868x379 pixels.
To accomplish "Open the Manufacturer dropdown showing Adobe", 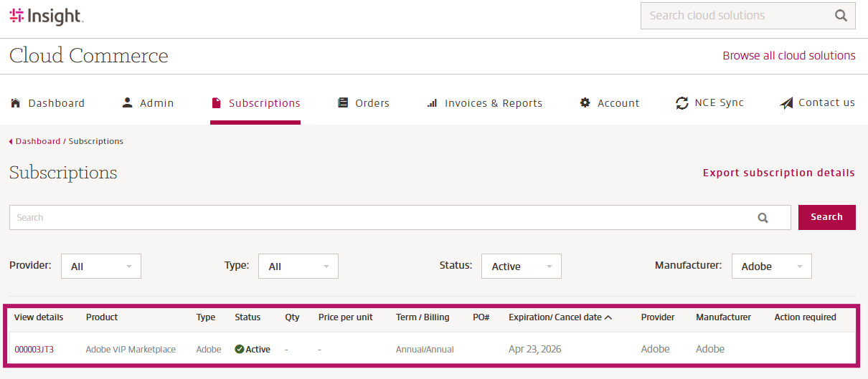I will click(772, 266).
